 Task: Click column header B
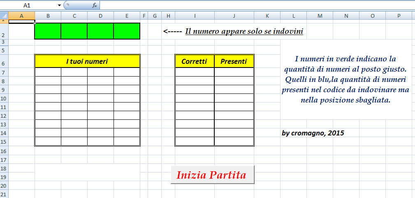pyautogui.click(x=48, y=16)
